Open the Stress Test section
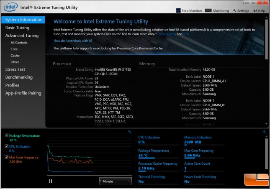This screenshot has width=270, height=189. 15,69
